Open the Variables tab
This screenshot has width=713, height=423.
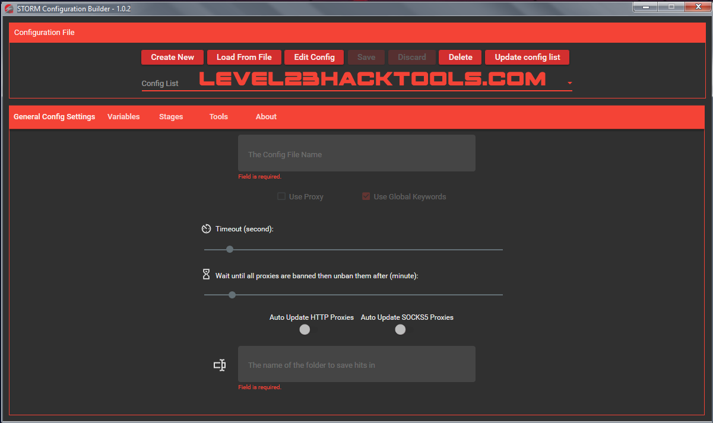(123, 117)
